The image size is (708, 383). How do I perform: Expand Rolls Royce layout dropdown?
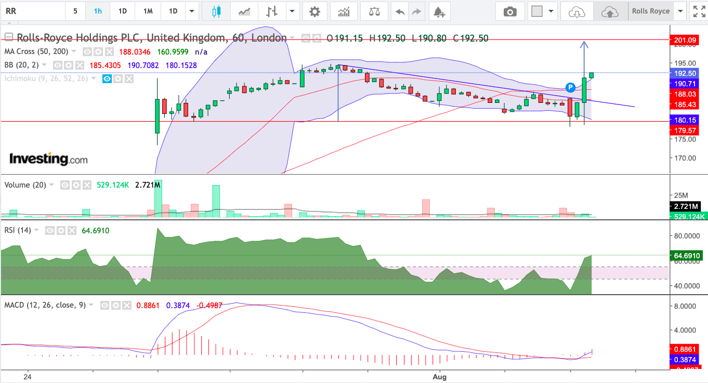pyautogui.click(x=680, y=11)
